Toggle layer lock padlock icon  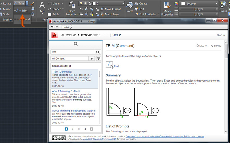coord(90,3)
